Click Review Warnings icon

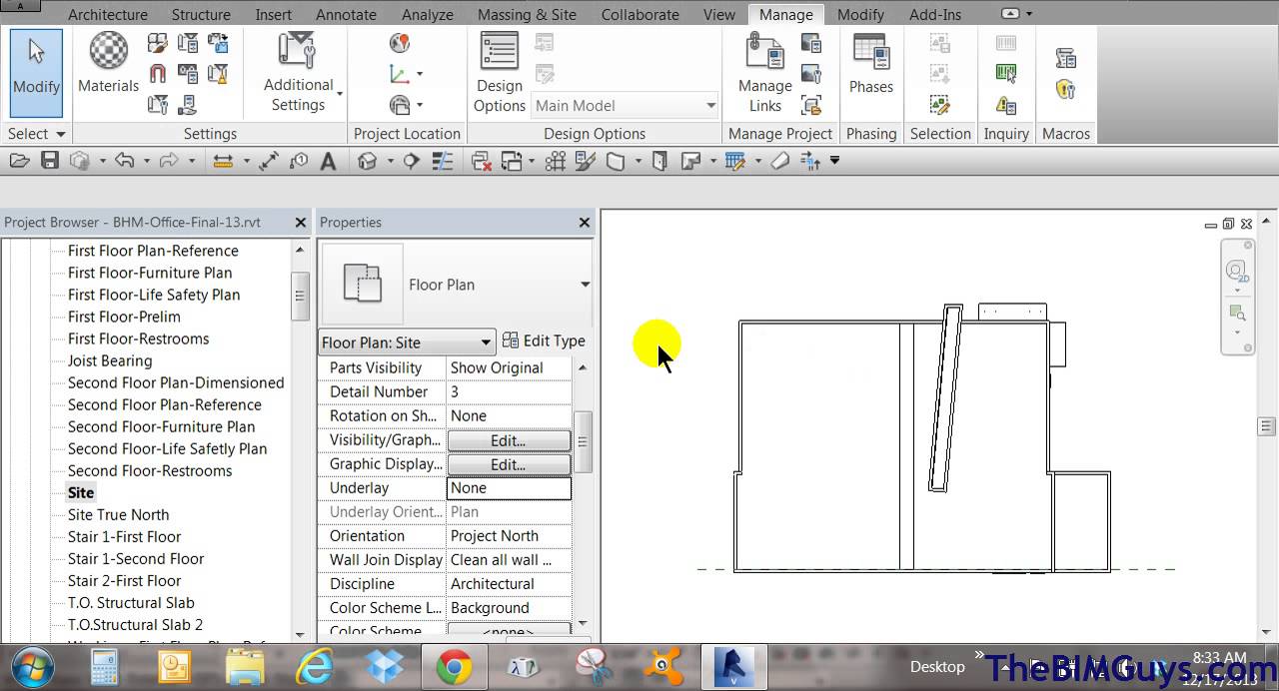pos(1006,104)
